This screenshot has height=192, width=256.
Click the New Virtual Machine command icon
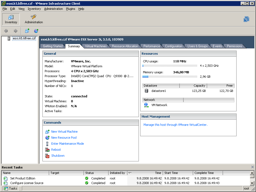[x=47, y=132]
